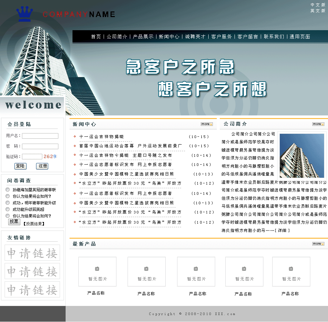Click the 用户名 username input field
328x322 pixels.
click(40, 136)
